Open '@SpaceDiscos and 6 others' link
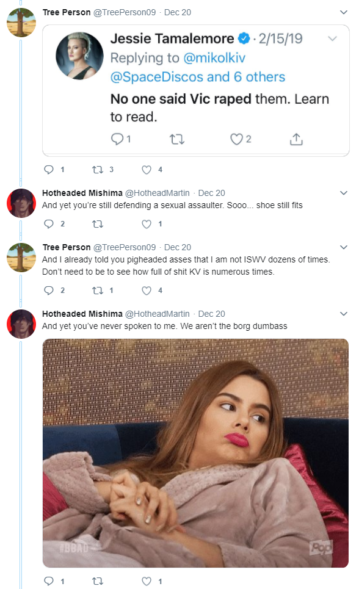359x589 pixels. point(198,77)
